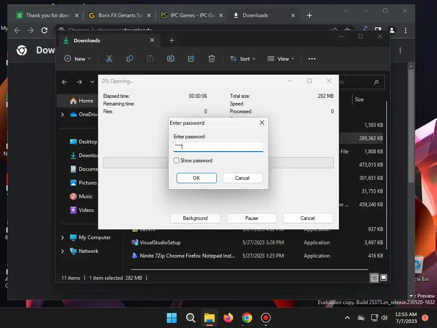Click the Paste clipboard icon in Explorer toolbar
The width and height of the screenshot is (437, 328).
tap(150, 59)
